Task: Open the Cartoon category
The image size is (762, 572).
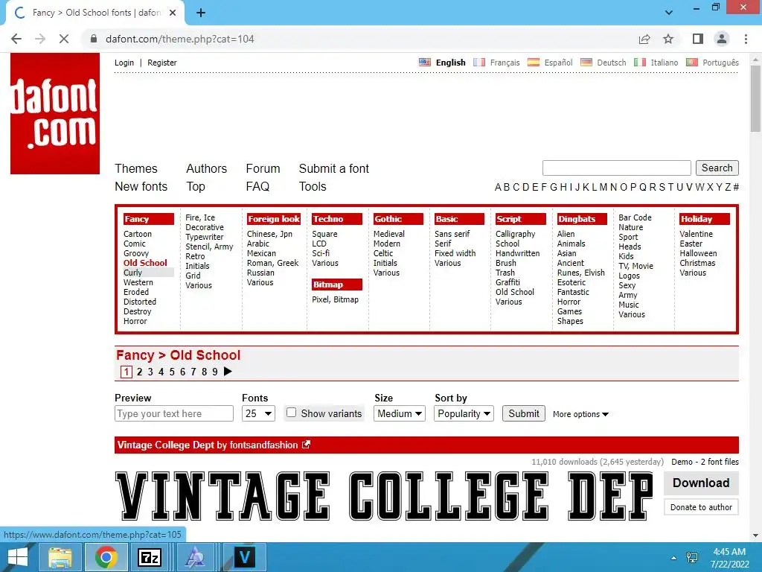Action: coord(138,234)
